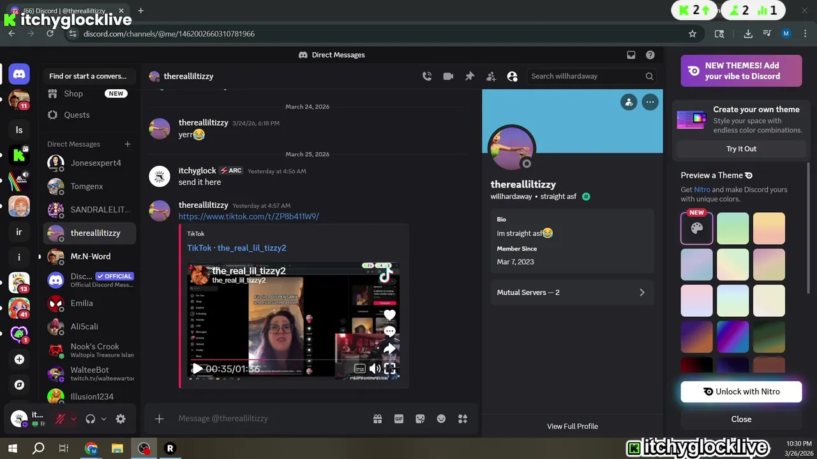Open Jonesexpert4 conversation
The height and width of the screenshot is (459, 817).
[89, 163]
